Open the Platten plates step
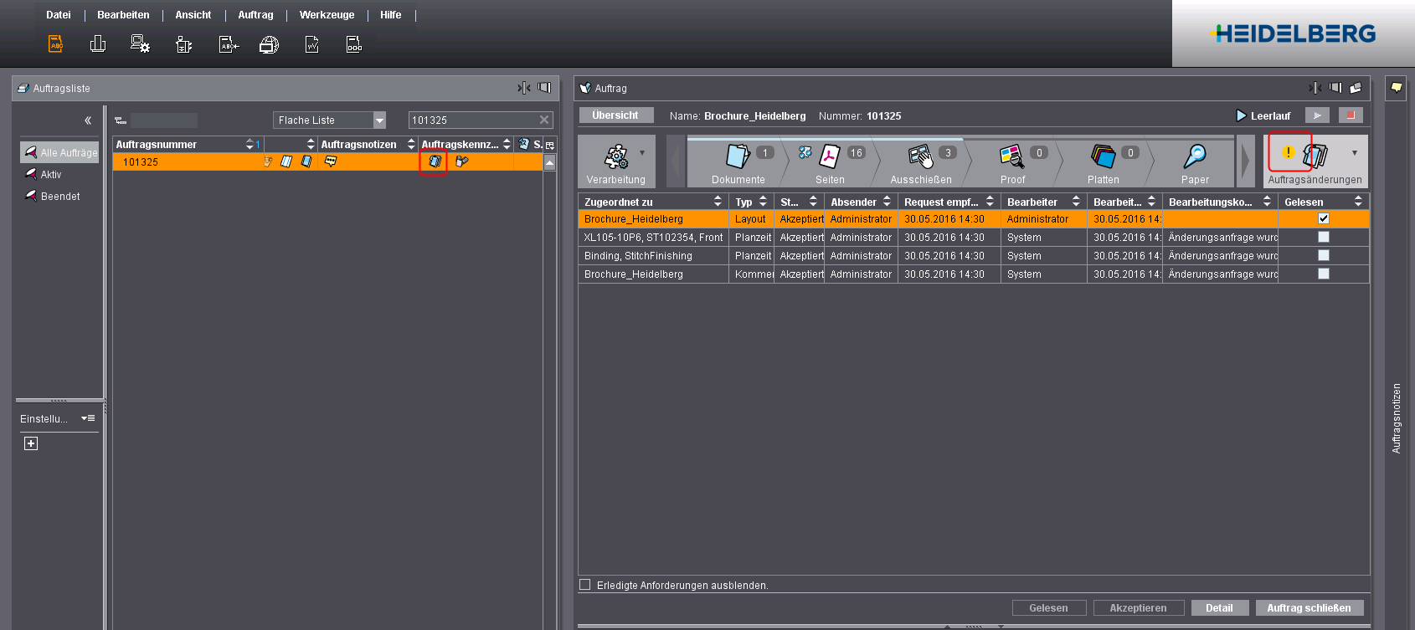The image size is (1415, 630). (x=1103, y=156)
